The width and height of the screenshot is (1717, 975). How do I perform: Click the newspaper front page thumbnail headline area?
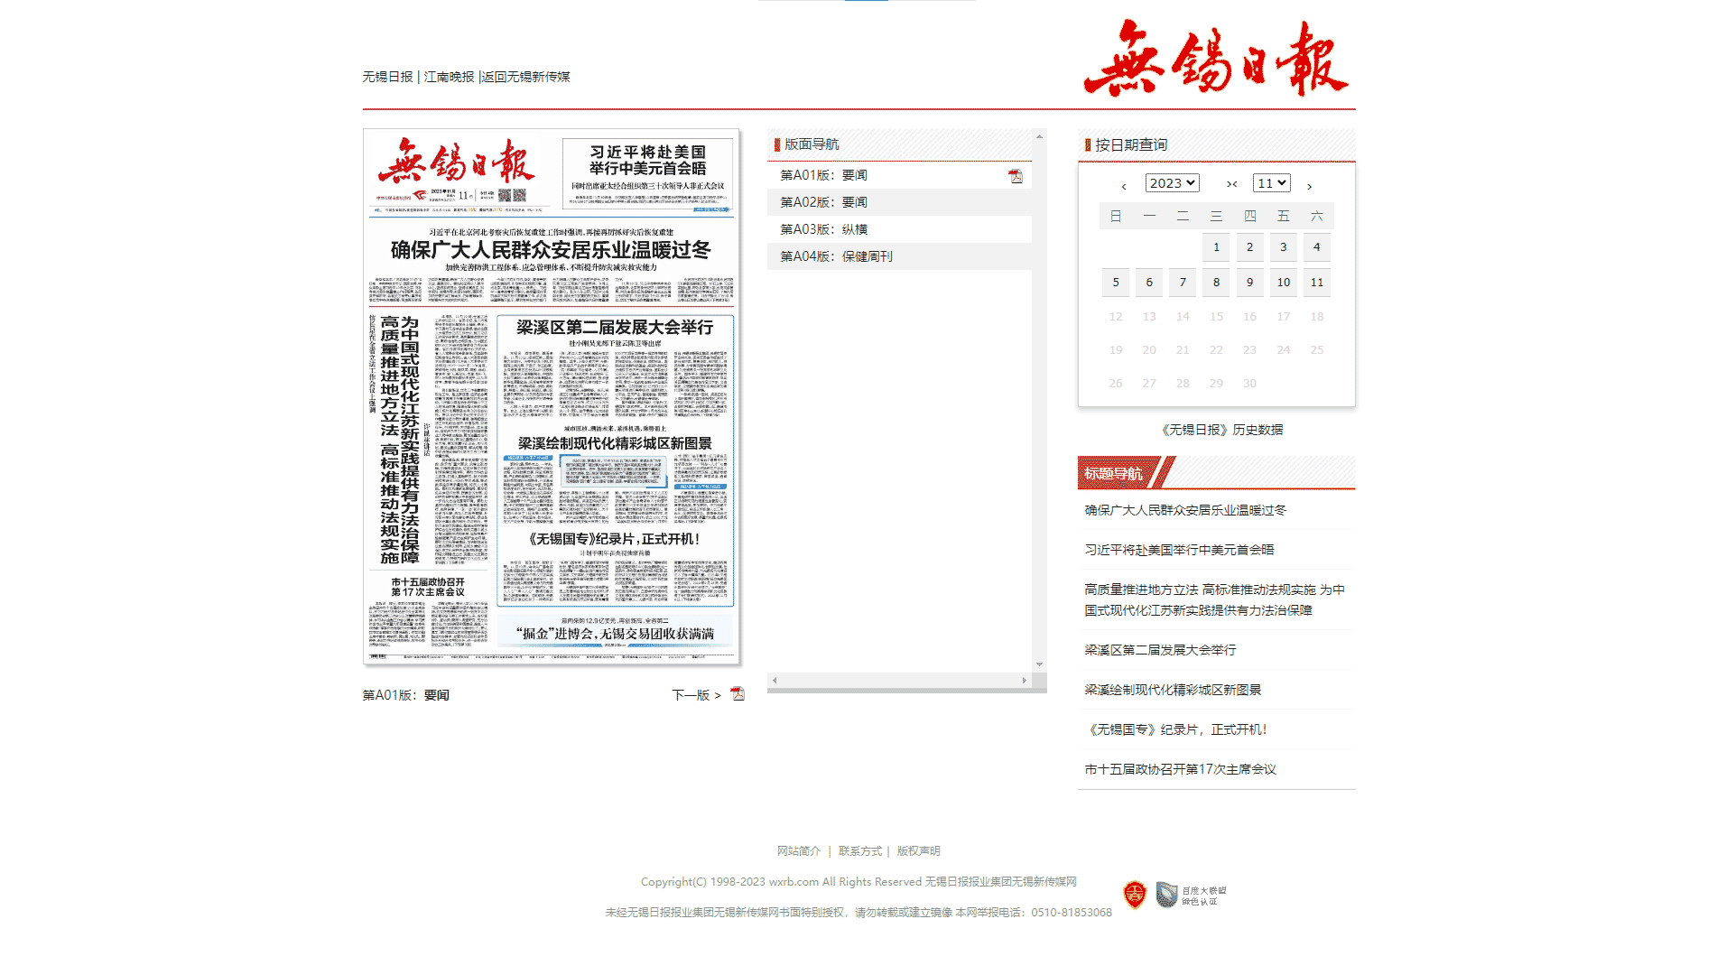tap(551, 250)
